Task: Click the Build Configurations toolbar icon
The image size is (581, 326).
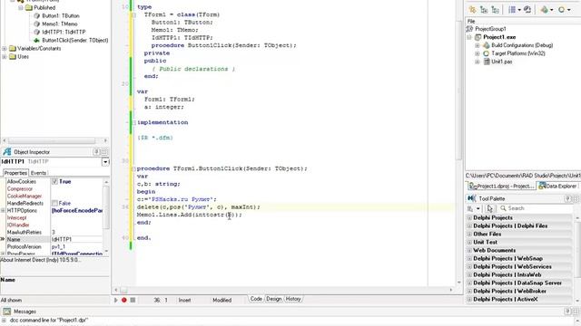Action: (x=544, y=10)
